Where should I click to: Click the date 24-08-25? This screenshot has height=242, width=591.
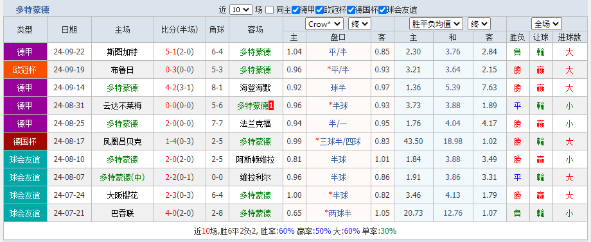click(x=69, y=124)
